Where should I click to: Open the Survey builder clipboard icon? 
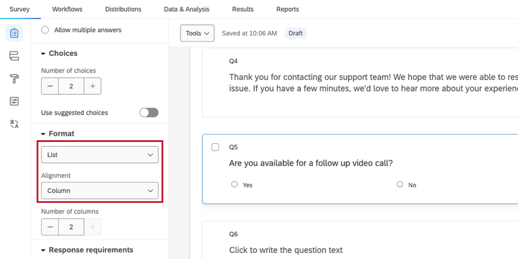(15, 33)
